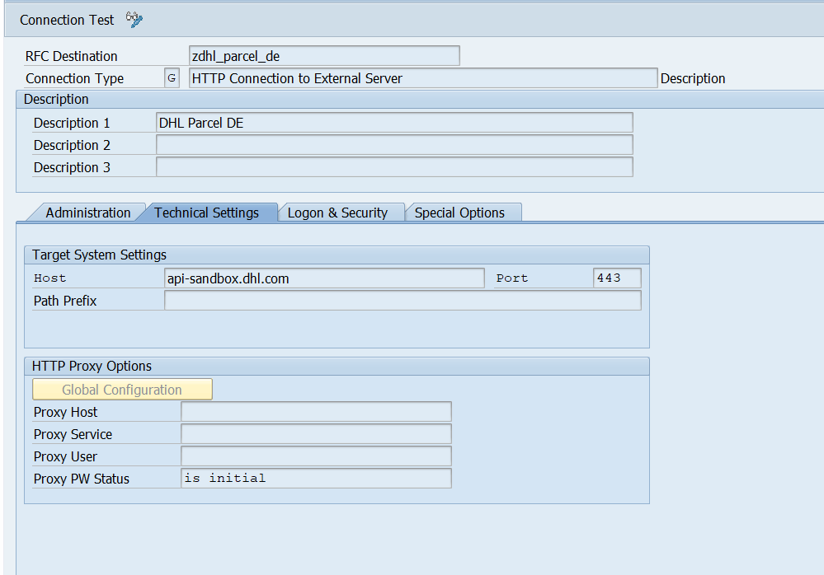Click the Proxy Service input field
The image size is (824, 575).
[316, 434]
